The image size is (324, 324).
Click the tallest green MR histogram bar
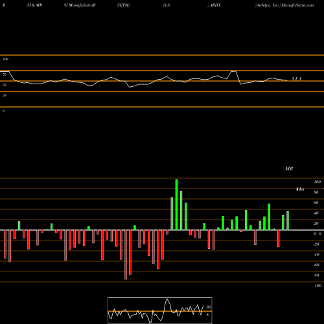tap(176, 205)
